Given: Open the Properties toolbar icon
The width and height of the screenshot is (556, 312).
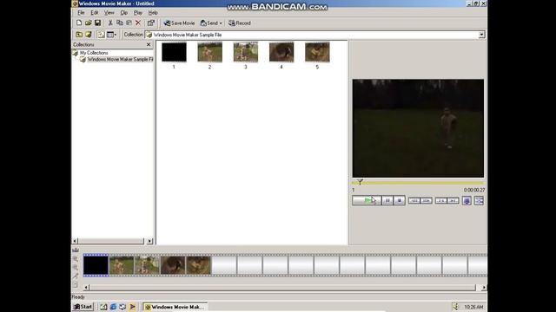Looking at the screenshot, I should tap(150, 23).
